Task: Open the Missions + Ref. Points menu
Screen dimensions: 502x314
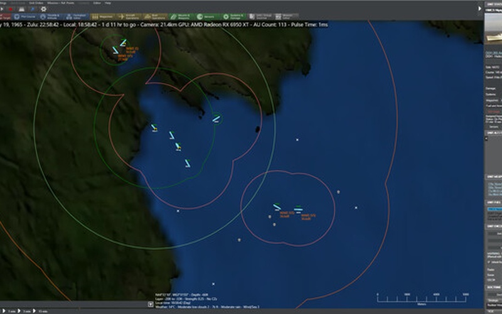Action: pyautogui.click(x=60, y=3)
